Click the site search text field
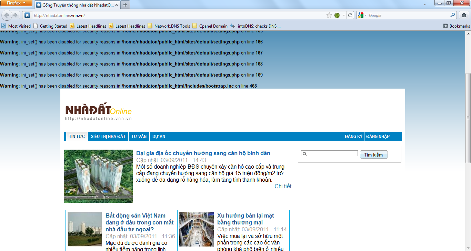Viewport: 471px width, 251px height. (x=329, y=153)
